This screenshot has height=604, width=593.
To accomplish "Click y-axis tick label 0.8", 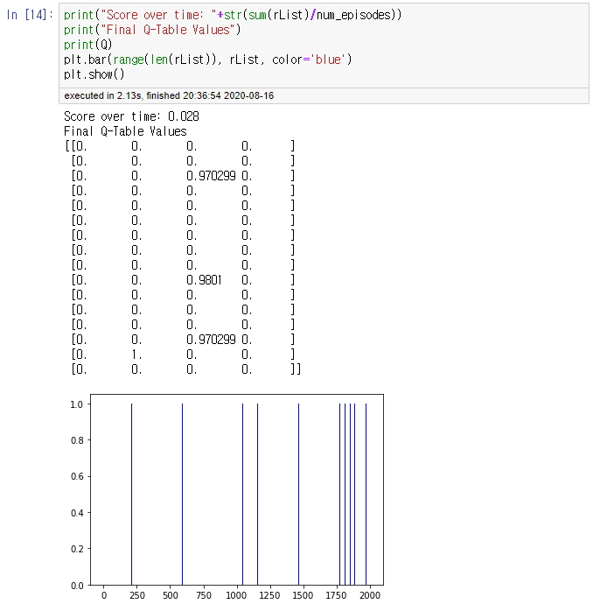I will [77, 440].
